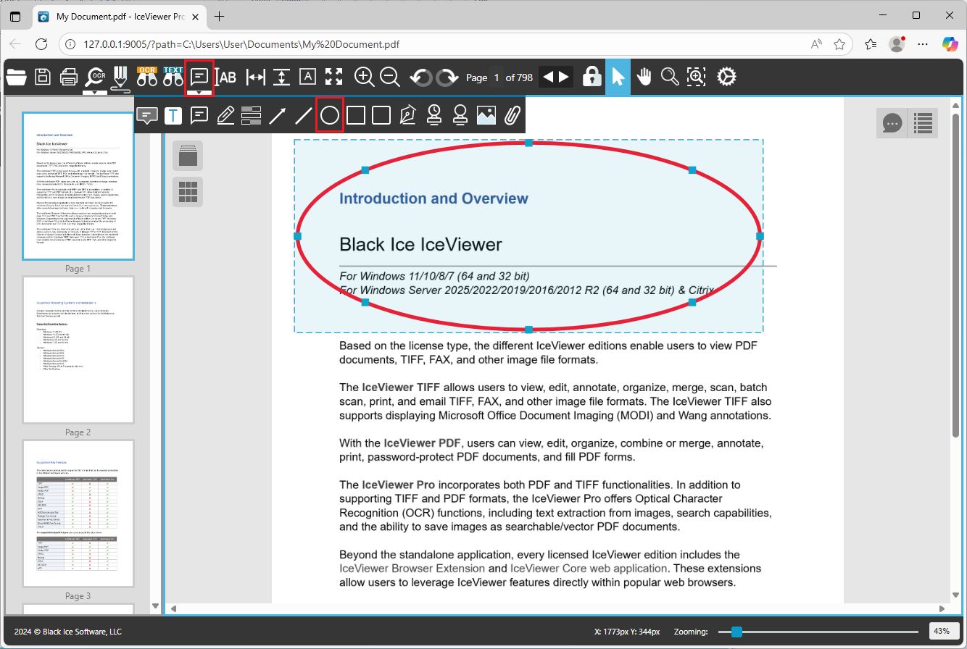Viewport: 967px width, 649px height.
Task: Select the gray comment note annotation tool
Action: 148,116
